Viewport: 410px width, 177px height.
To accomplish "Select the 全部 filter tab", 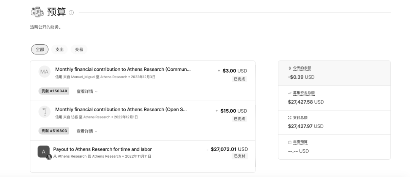I will coord(40,49).
